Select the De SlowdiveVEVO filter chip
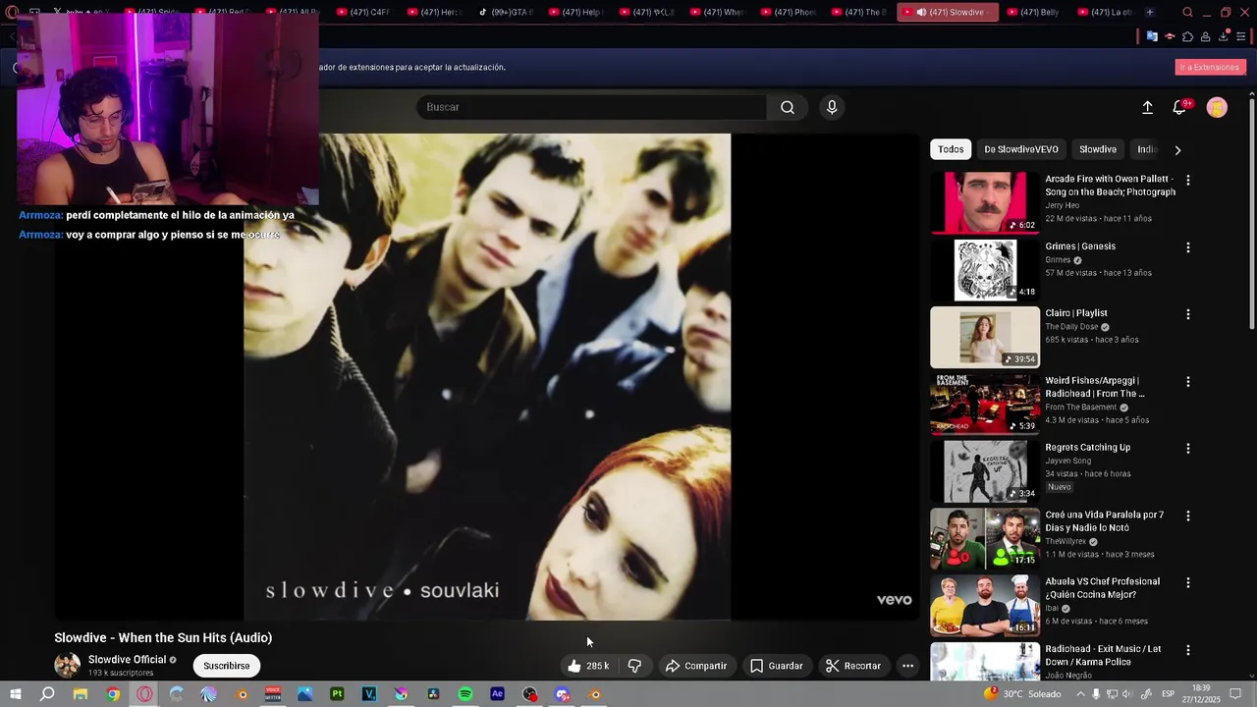This screenshot has width=1257, height=707. pyautogui.click(x=1021, y=149)
